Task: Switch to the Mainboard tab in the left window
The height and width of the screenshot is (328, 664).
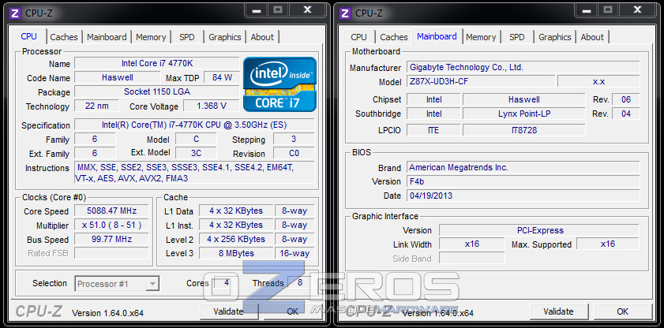Action: pos(107,37)
